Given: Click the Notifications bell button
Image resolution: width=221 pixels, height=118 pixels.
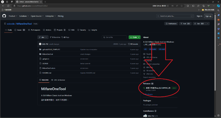Looking at the screenshot, I should (171, 24).
